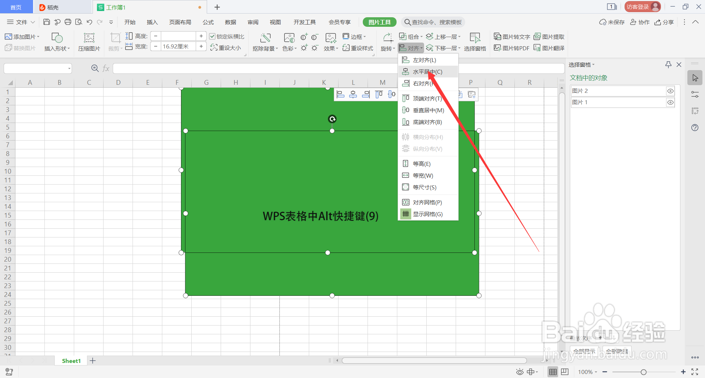Click the width input field showing 16.92厘米
Image resolution: width=705 pixels, height=378 pixels.
click(x=178, y=46)
